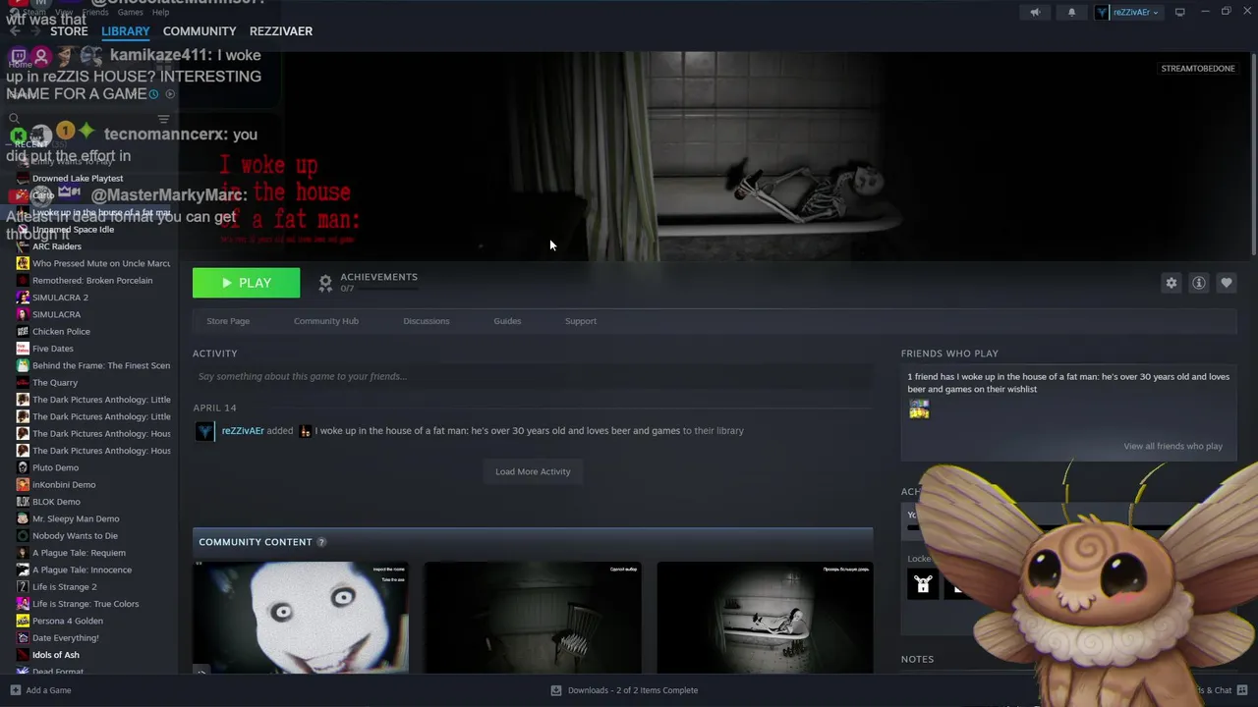Select Date Everything! game icon
The image size is (1258, 707).
tap(23, 638)
